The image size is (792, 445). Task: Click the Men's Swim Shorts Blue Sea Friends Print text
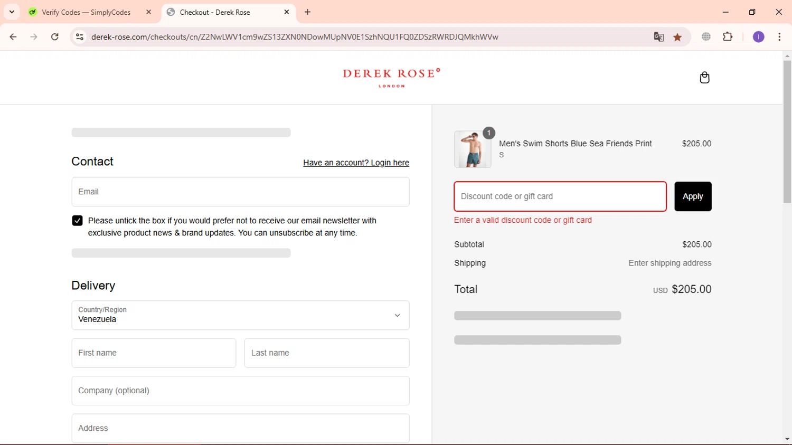tap(576, 144)
